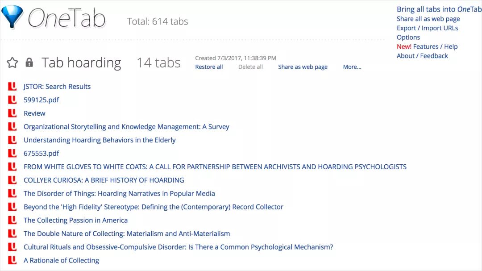482x271 pixels.
Task: Open New! Features / Help
Action: click(427, 46)
